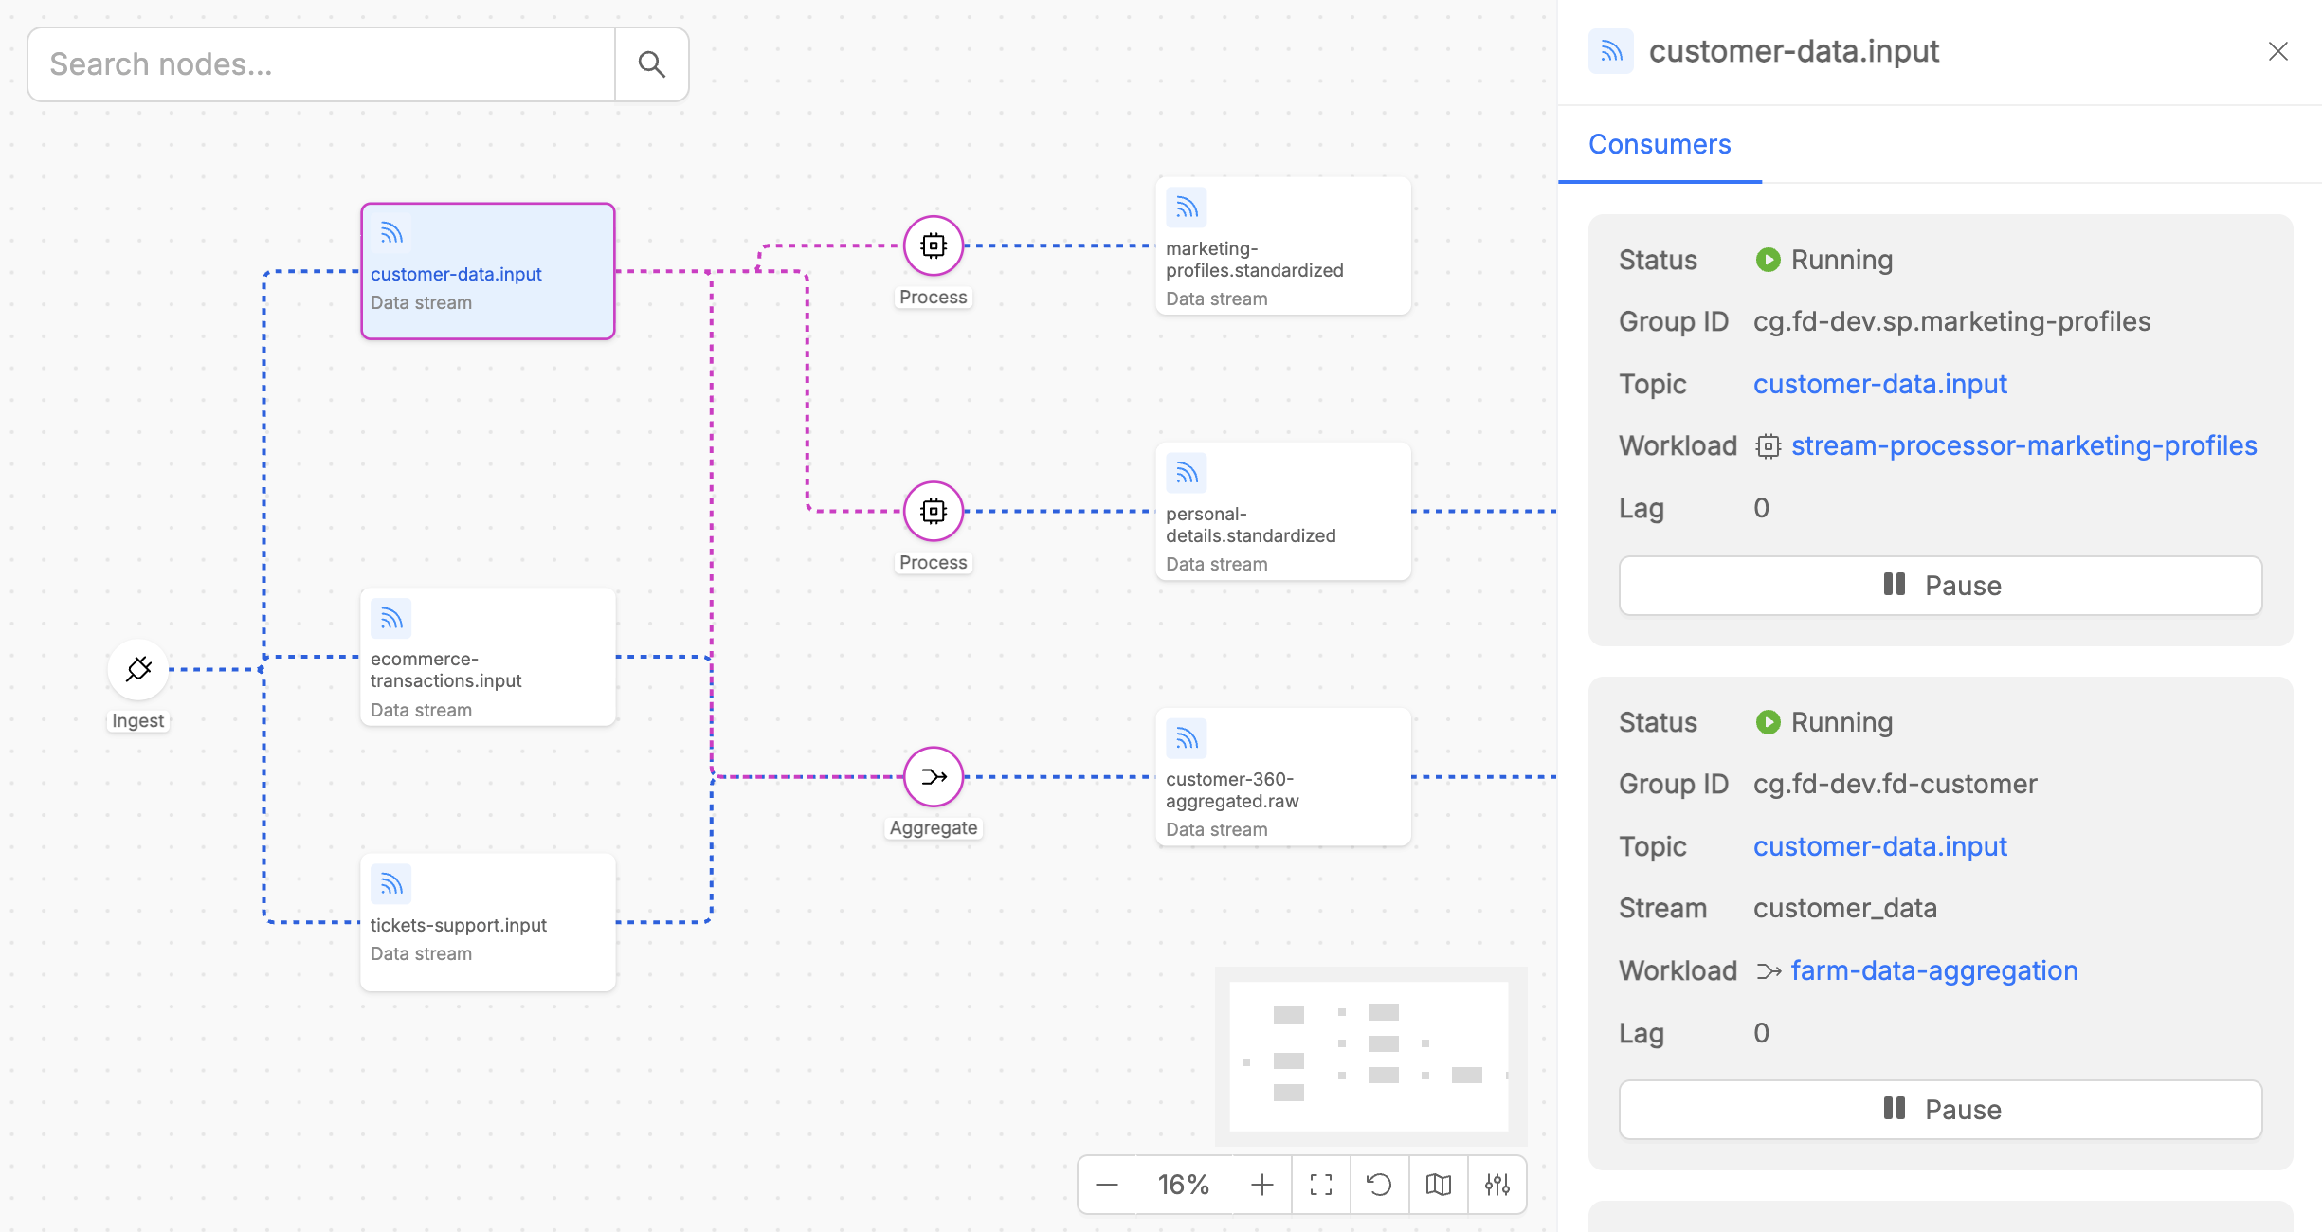2322x1232 pixels.
Task: Zoom in using the plus control
Action: click(1261, 1184)
